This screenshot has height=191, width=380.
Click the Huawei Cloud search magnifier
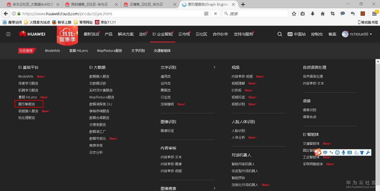click(280, 34)
